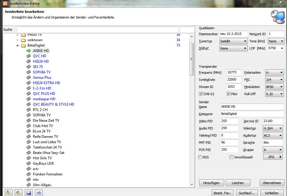This screenshot has height=196, width=287.
Task: Undo changes with the blue arrow icon
Action: pos(39,193)
